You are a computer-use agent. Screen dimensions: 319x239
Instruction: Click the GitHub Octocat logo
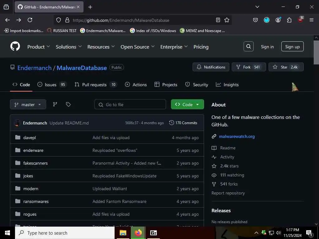coord(15,47)
